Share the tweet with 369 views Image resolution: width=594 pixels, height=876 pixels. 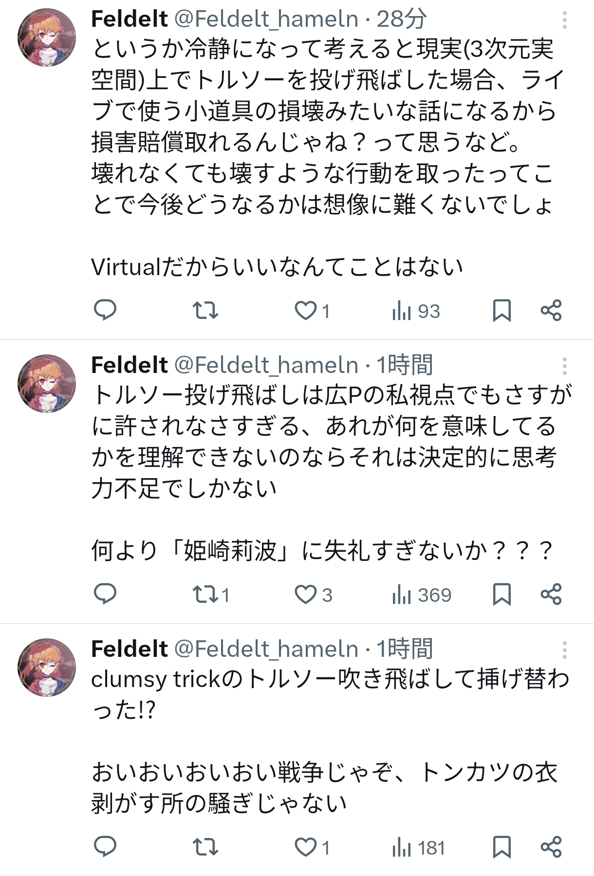[x=551, y=594]
